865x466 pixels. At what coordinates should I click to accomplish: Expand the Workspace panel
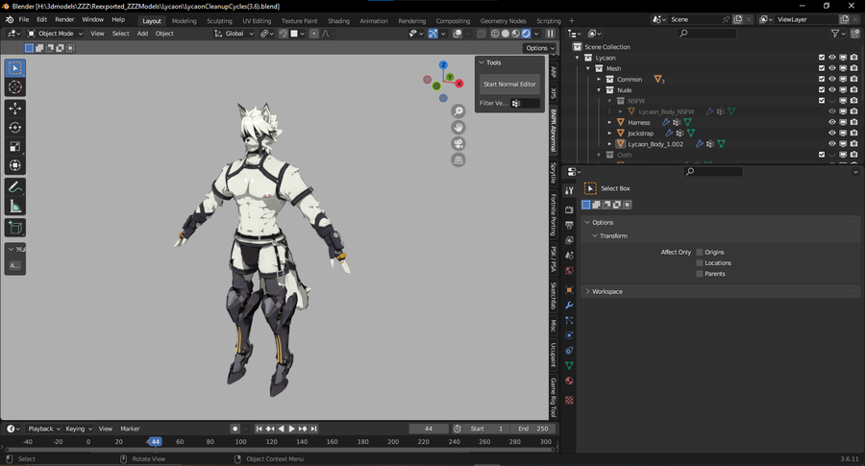606,291
